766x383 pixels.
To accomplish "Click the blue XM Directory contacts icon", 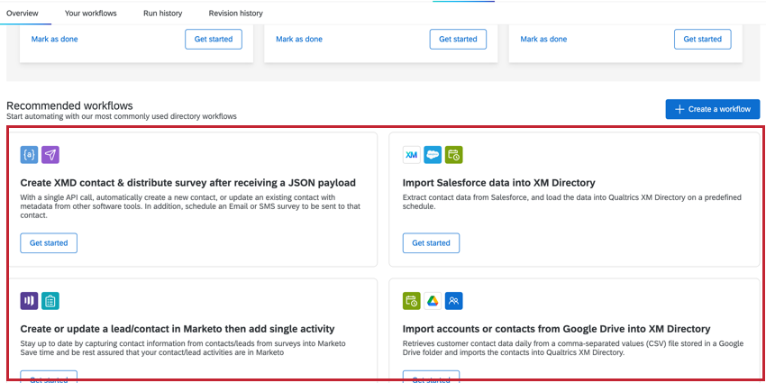I will (454, 301).
